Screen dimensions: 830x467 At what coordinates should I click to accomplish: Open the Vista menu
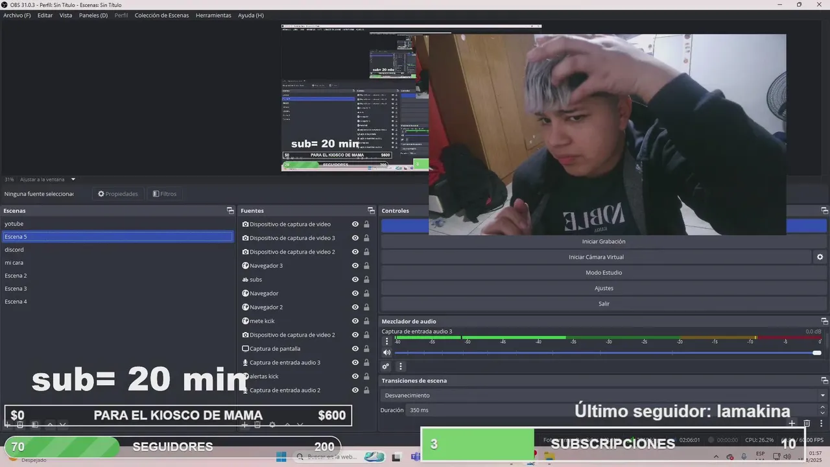pos(66,15)
